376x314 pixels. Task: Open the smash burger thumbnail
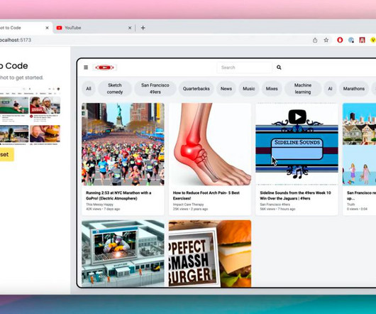tap(210, 254)
